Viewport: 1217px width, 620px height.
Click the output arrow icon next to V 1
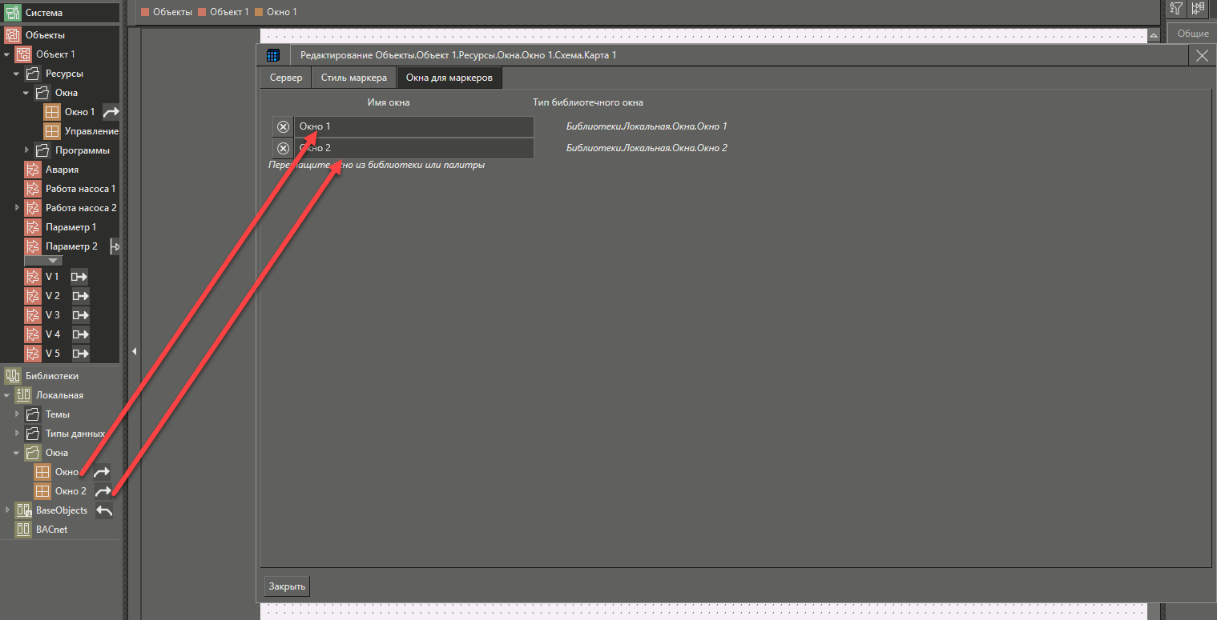tap(79, 277)
